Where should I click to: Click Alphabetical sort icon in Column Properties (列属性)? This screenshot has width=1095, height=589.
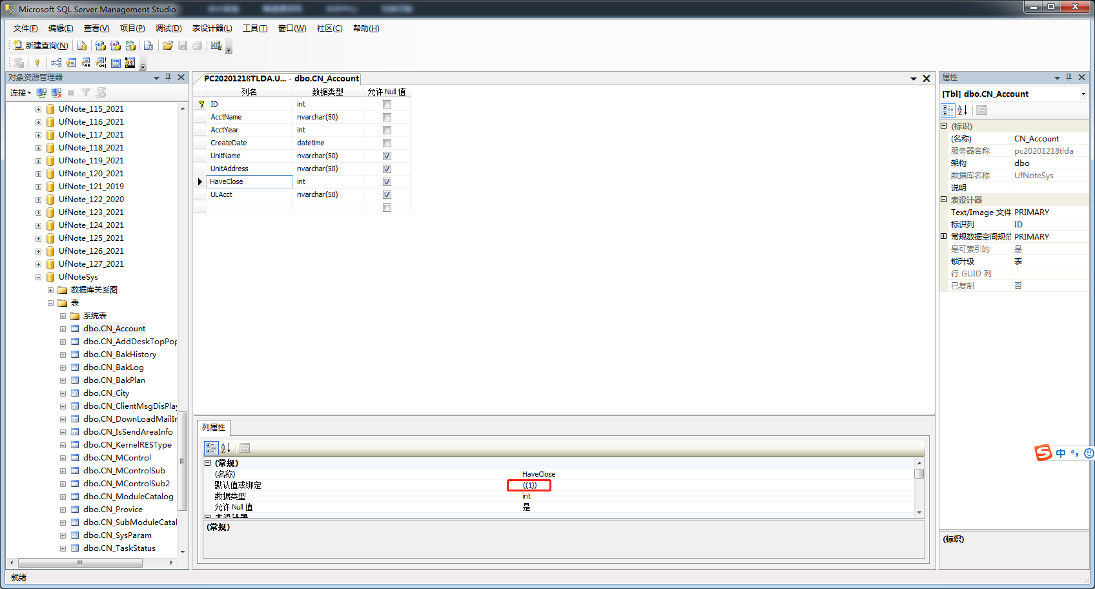(226, 448)
